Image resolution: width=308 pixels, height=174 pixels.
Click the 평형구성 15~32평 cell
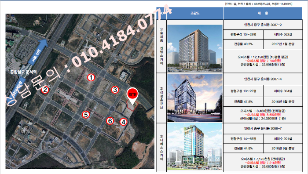(x=243, y=34)
